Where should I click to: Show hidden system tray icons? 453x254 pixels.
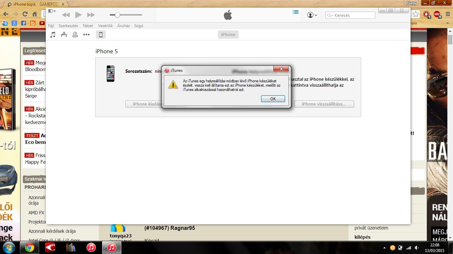[385, 248]
